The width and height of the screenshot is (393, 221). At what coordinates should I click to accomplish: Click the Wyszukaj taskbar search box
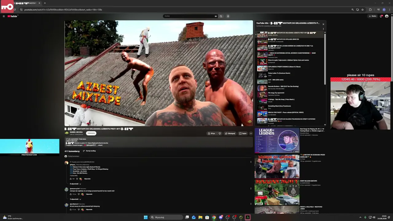point(166,217)
